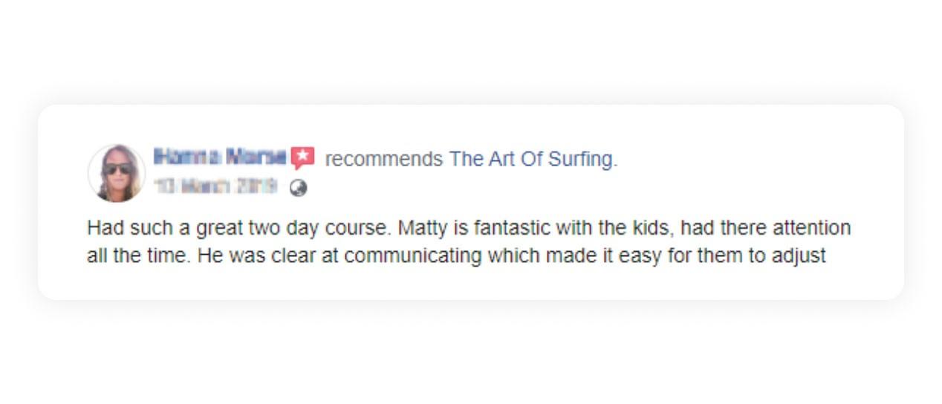Open the reviewer's profile picture

click(117, 173)
